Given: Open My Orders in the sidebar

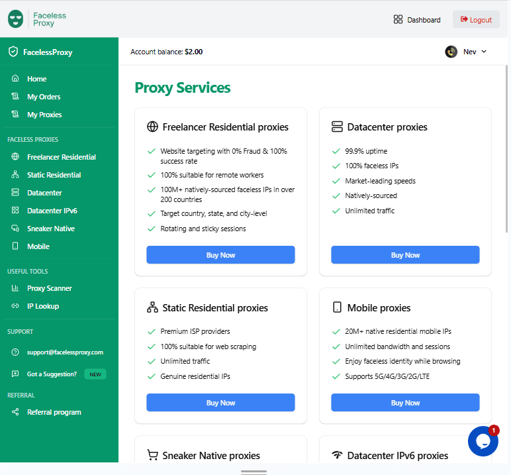Looking at the screenshot, I should [x=43, y=97].
